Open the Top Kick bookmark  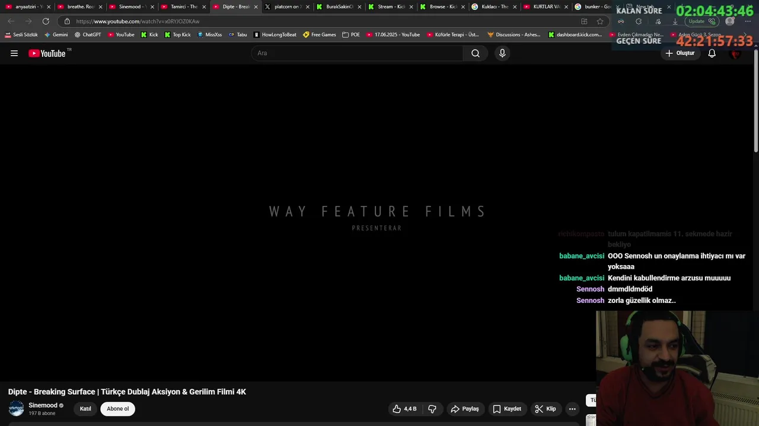click(178, 35)
